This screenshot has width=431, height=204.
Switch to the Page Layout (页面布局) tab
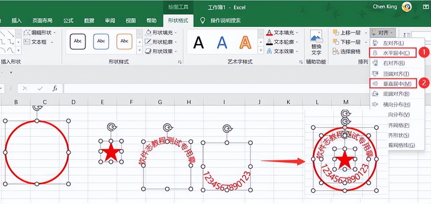(x=42, y=20)
